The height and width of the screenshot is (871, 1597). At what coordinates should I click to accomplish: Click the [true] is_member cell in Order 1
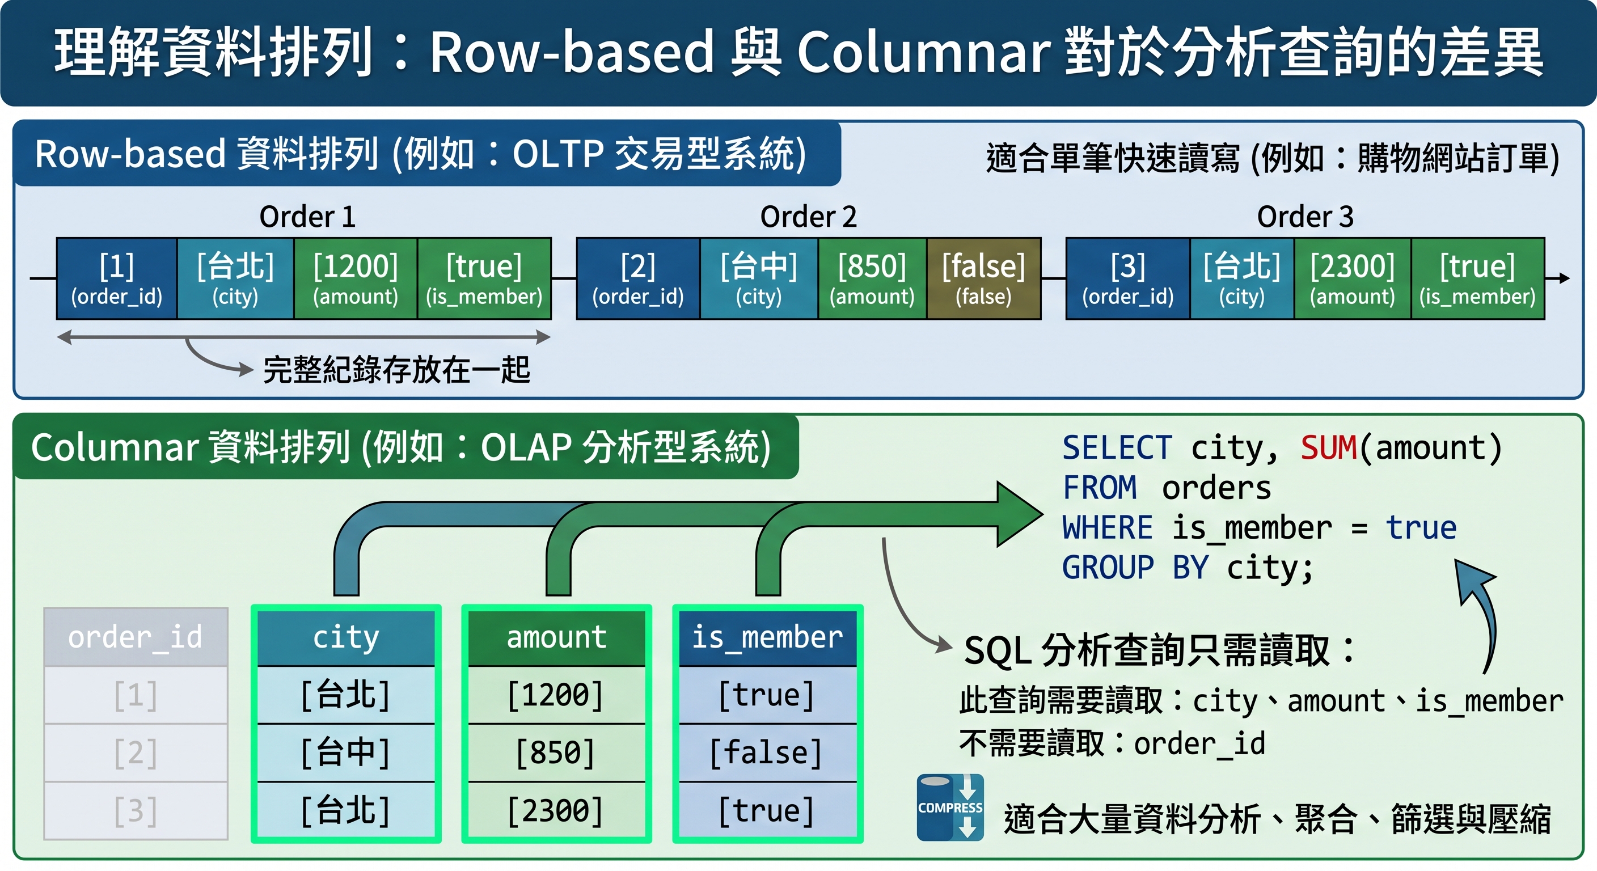pyautogui.click(x=484, y=278)
